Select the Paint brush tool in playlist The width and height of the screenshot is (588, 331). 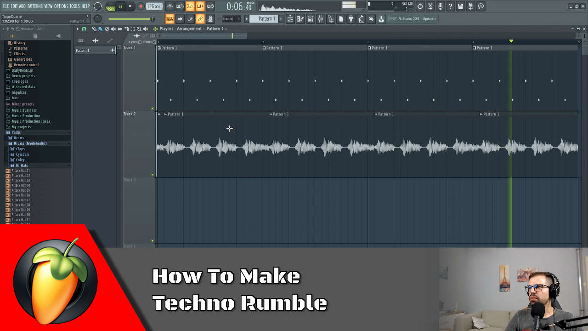100,29
